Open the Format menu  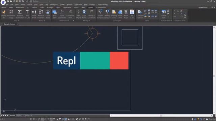click(29, 5)
